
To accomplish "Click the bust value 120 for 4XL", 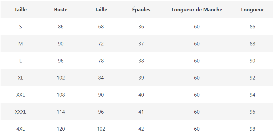I will [x=61, y=129].
